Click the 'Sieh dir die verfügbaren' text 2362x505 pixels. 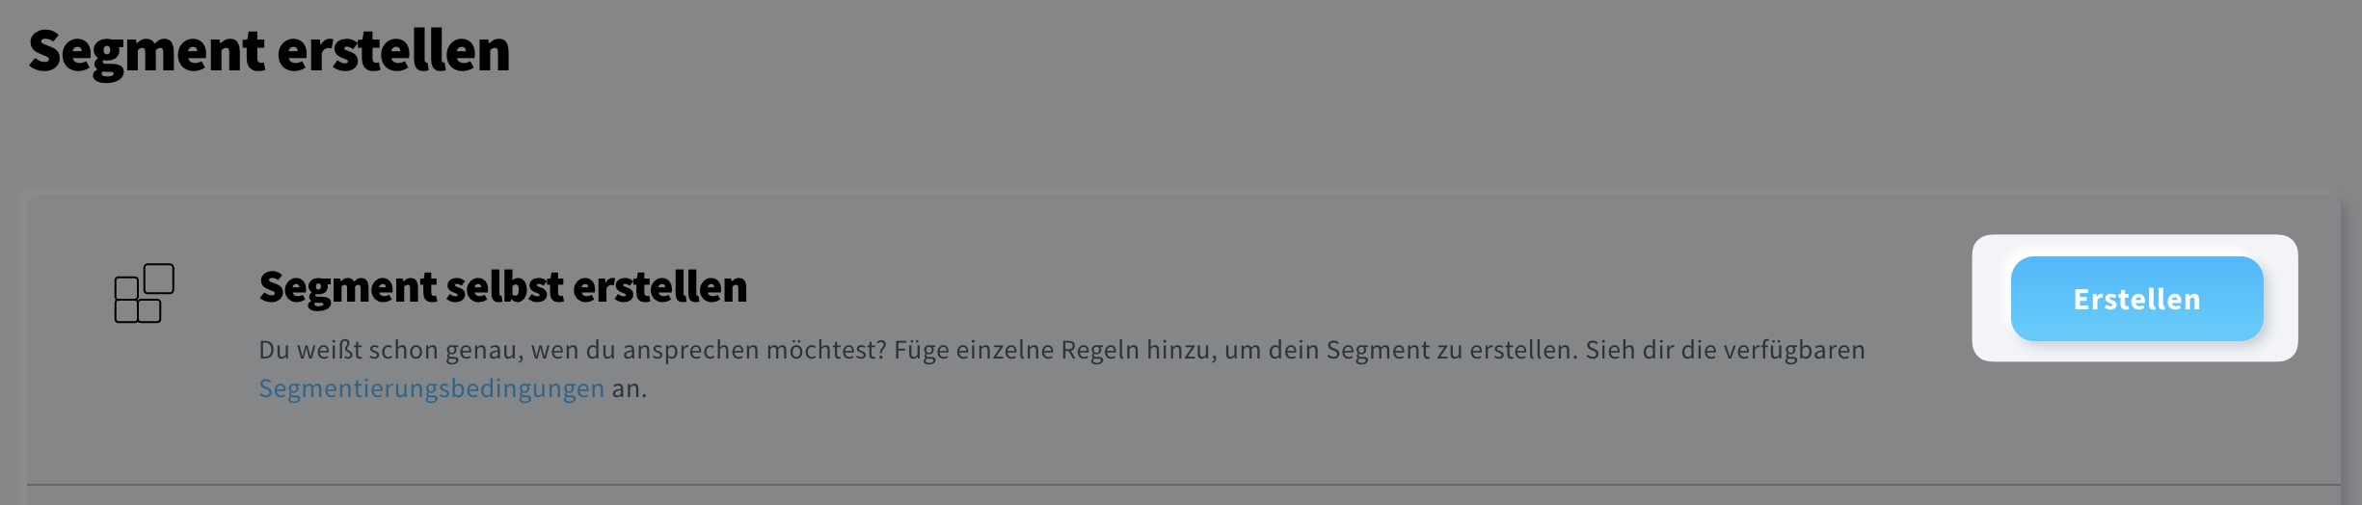click(1725, 350)
